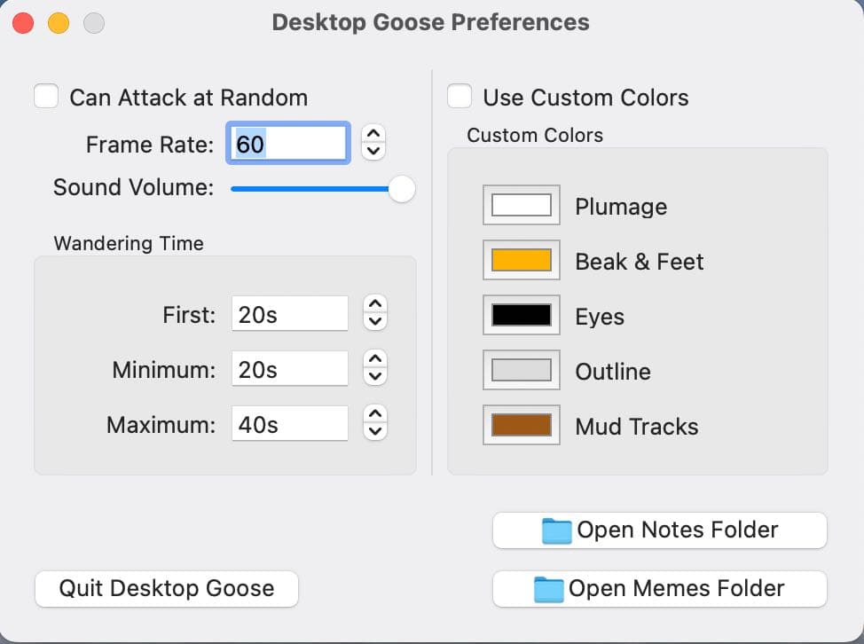
Task: Open the Eyes black color well
Action: coord(522,315)
